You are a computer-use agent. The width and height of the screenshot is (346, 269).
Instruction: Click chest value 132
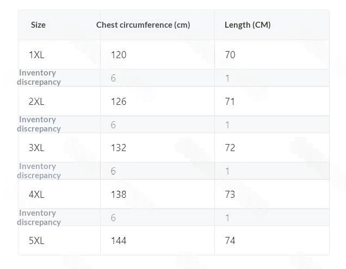click(119, 147)
